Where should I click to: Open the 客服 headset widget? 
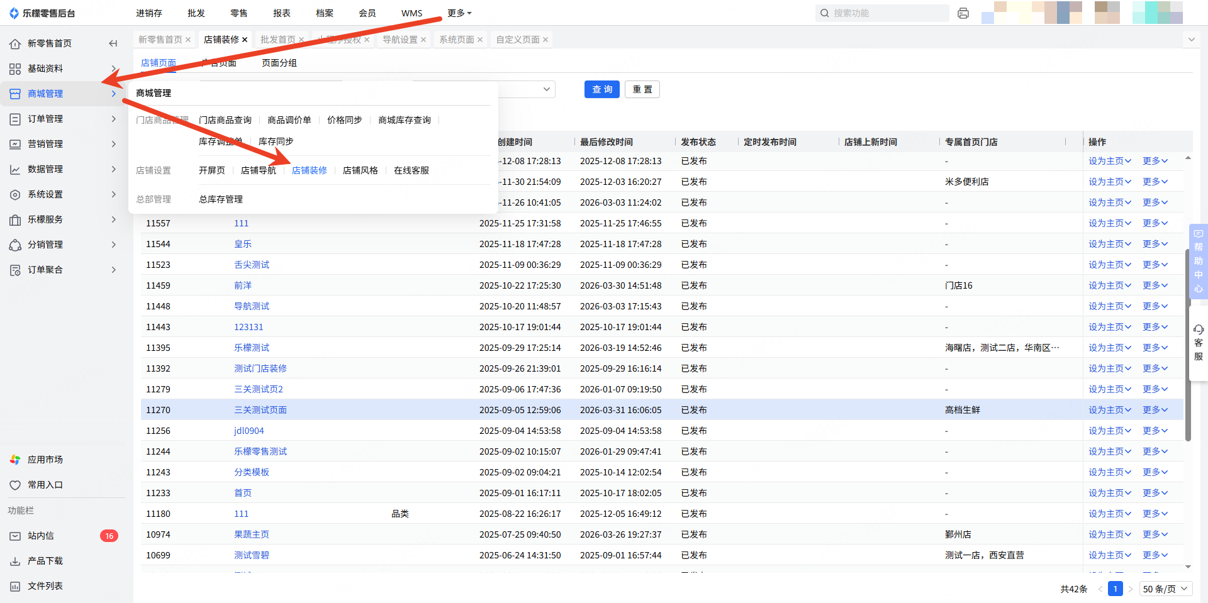pyautogui.click(x=1198, y=343)
